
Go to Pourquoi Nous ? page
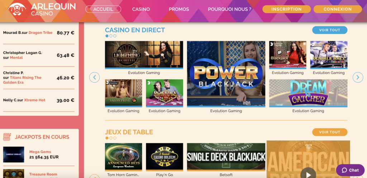(x=230, y=9)
